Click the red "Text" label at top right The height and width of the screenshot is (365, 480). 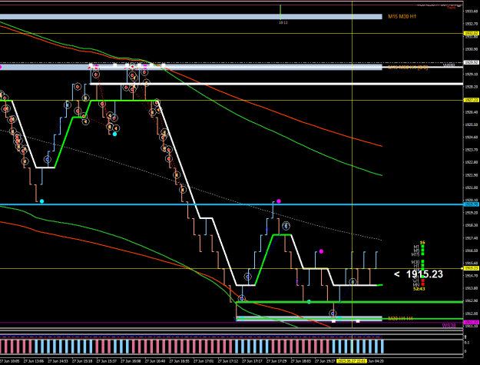pyautogui.click(x=452, y=8)
